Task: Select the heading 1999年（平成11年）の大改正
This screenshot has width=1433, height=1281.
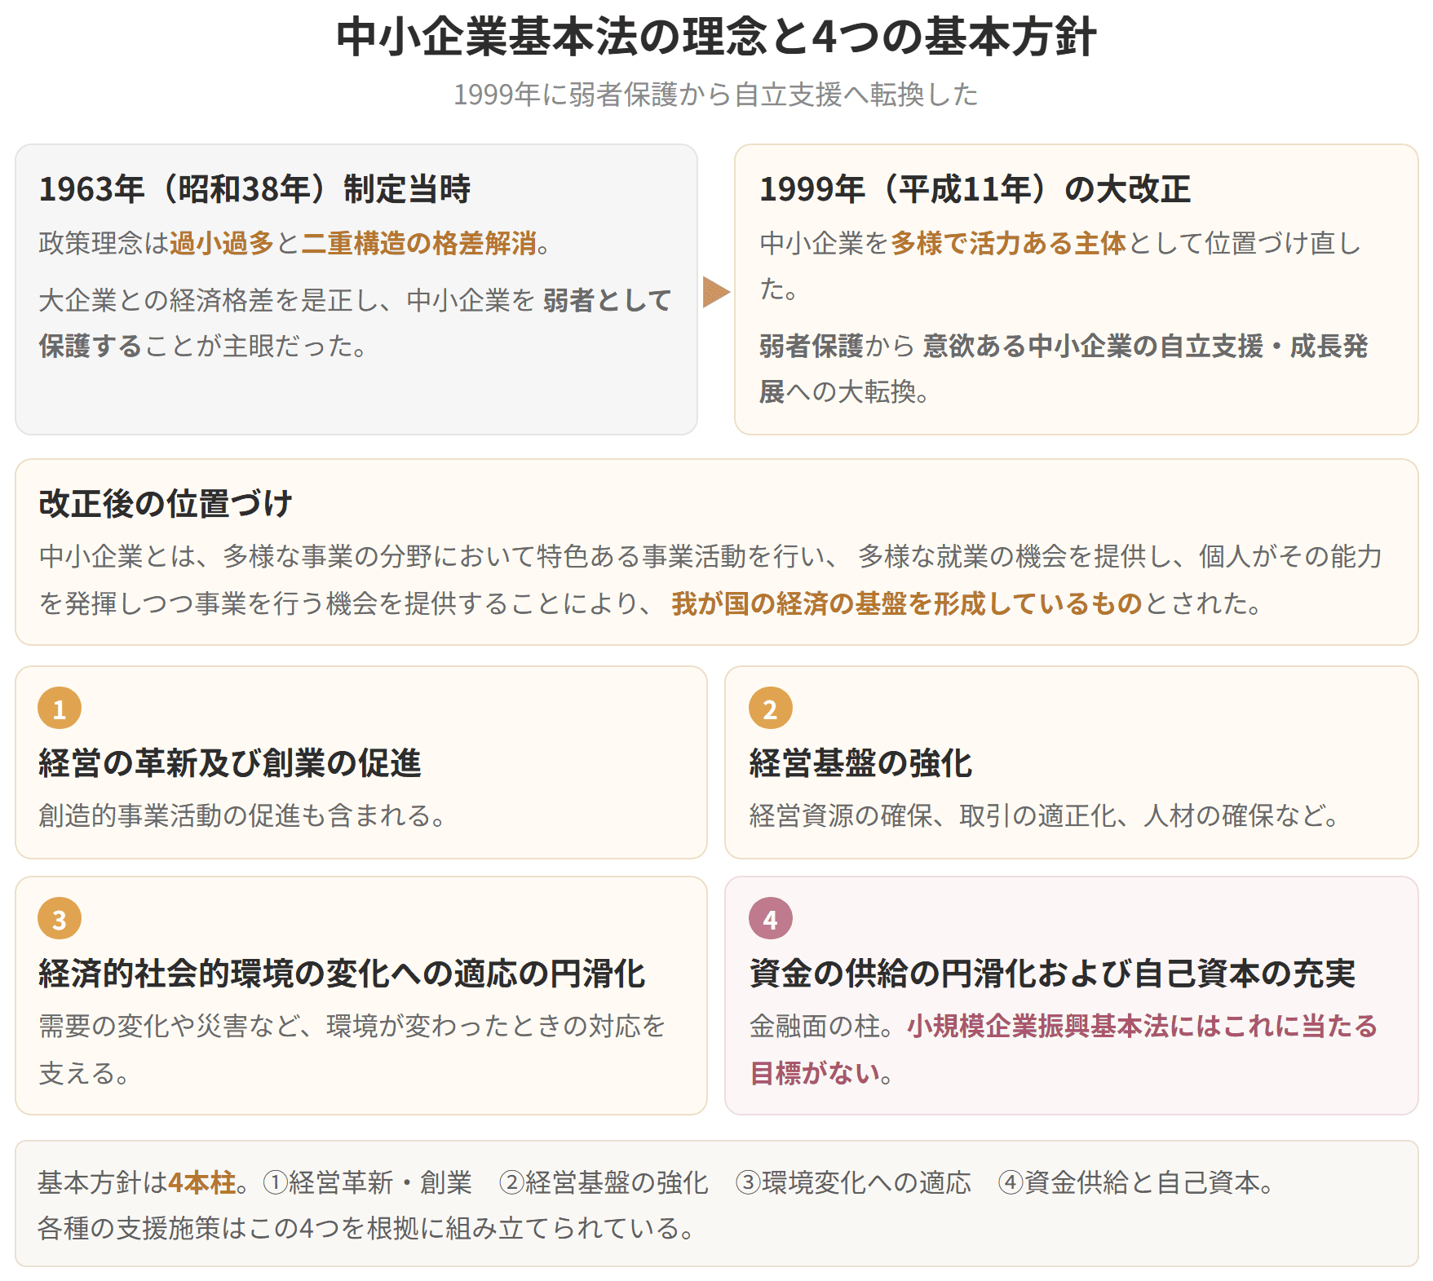Action: click(975, 189)
